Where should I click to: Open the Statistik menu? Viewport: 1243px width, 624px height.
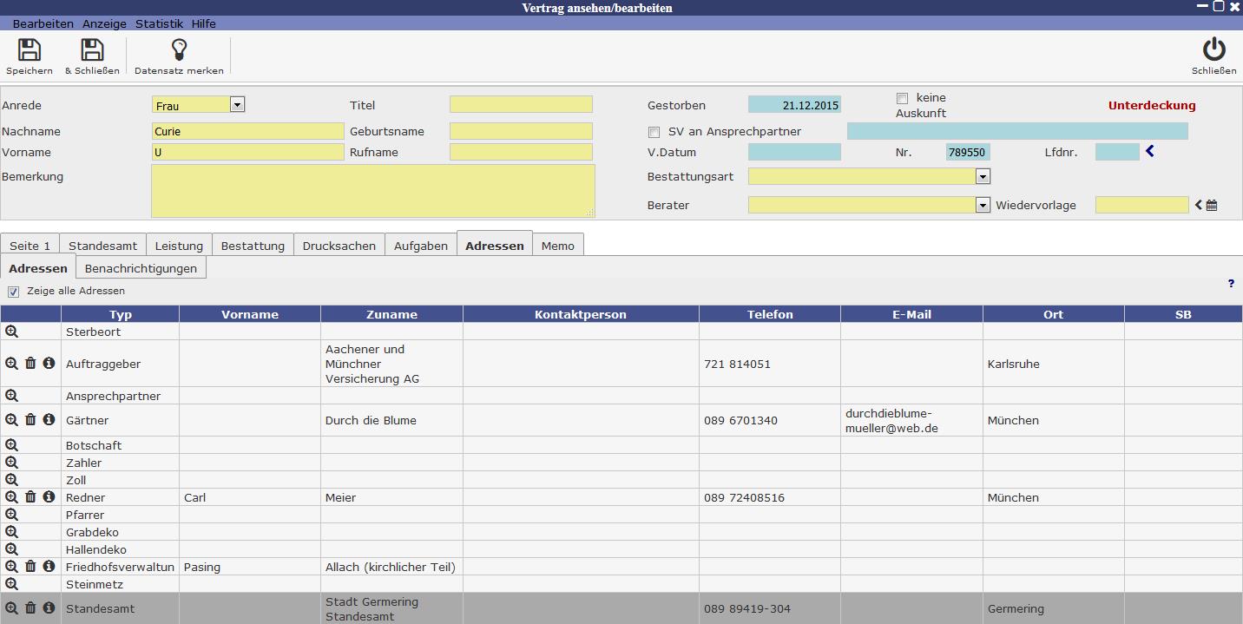pyautogui.click(x=159, y=23)
